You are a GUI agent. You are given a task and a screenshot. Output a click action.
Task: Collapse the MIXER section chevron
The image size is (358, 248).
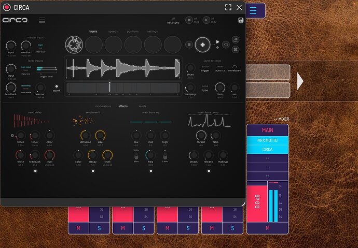[276, 119]
